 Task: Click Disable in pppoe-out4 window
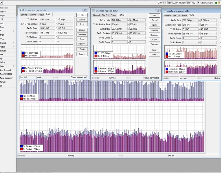(x=82, y=30)
